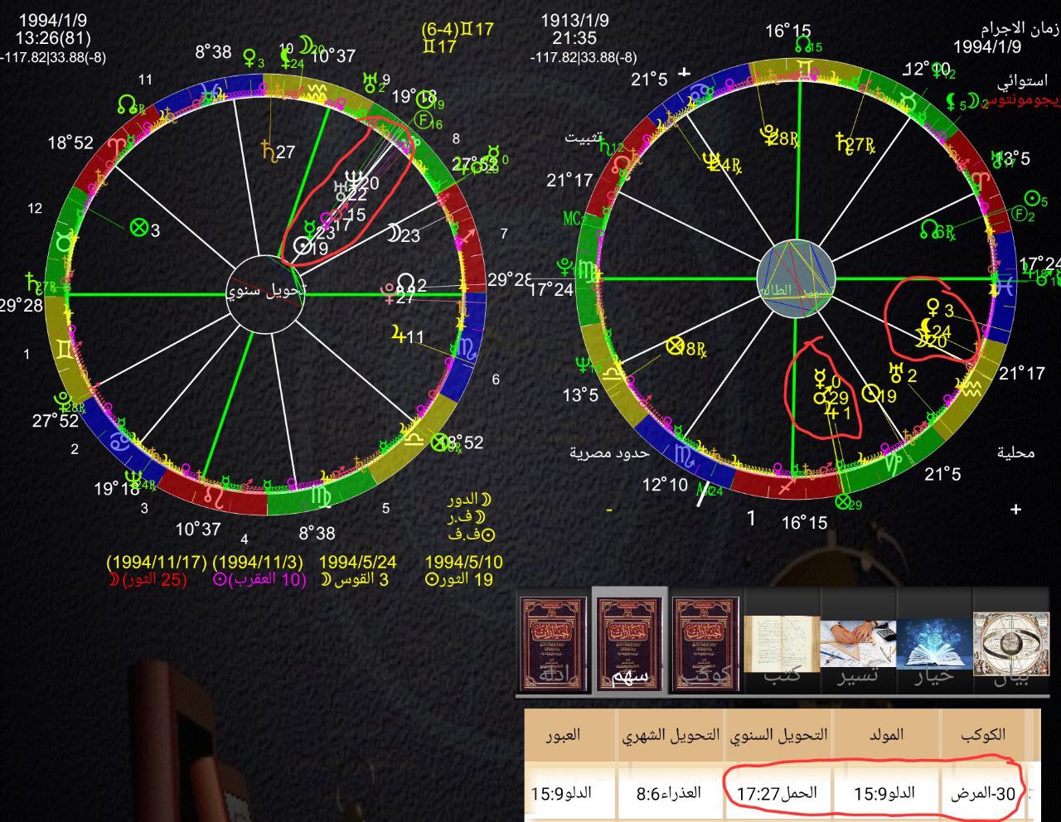
Task: Click the التحويل السنوي column header
Action: (778, 734)
